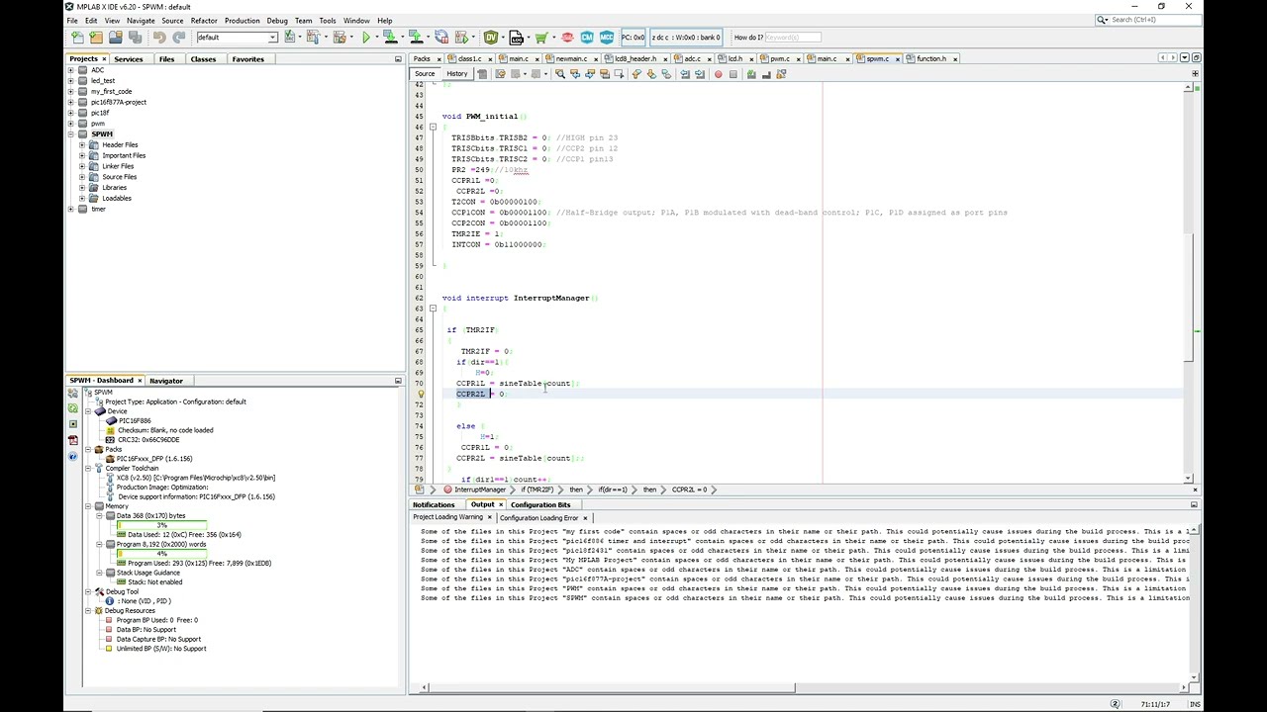
Task: Click the Make and Program Device icon
Action: coord(391,38)
